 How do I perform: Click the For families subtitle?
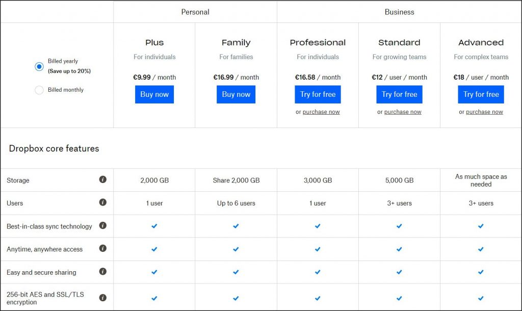pos(236,57)
